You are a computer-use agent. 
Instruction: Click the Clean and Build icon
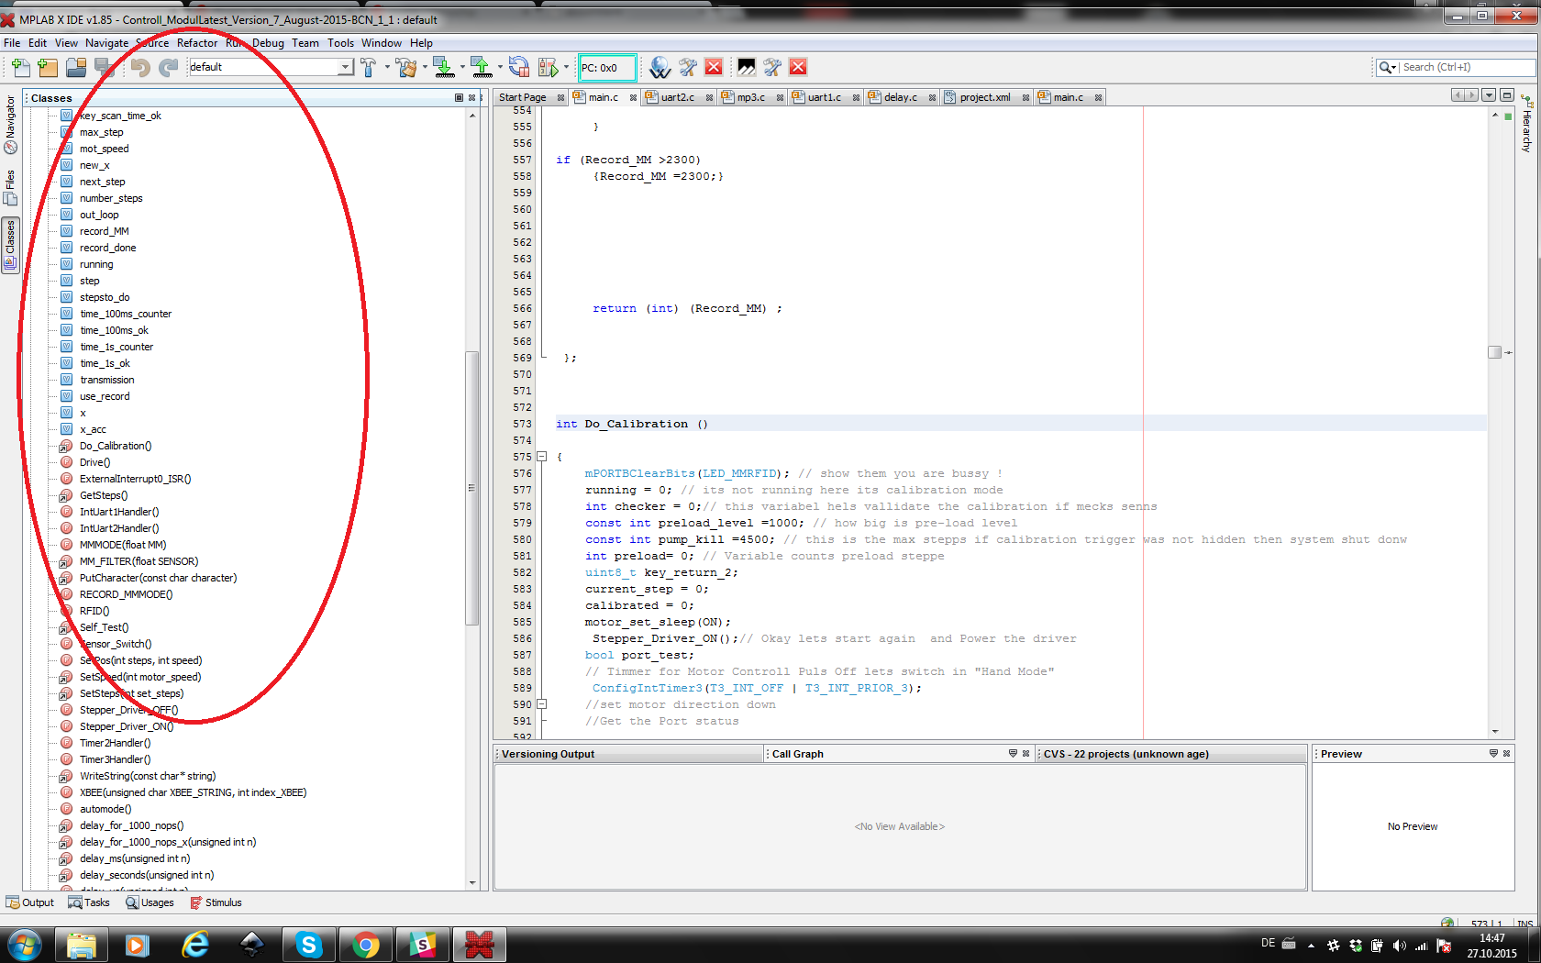click(406, 67)
